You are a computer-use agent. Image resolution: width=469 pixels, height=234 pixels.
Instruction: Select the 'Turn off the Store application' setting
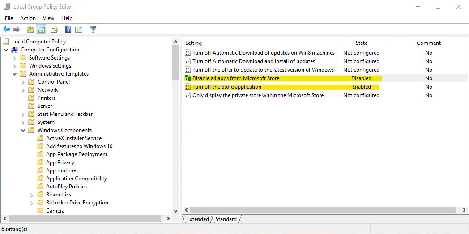click(226, 87)
